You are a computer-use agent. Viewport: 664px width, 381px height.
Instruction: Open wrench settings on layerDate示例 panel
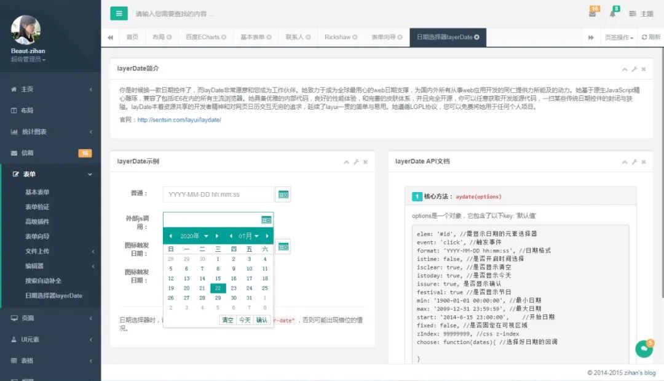(356, 162)
